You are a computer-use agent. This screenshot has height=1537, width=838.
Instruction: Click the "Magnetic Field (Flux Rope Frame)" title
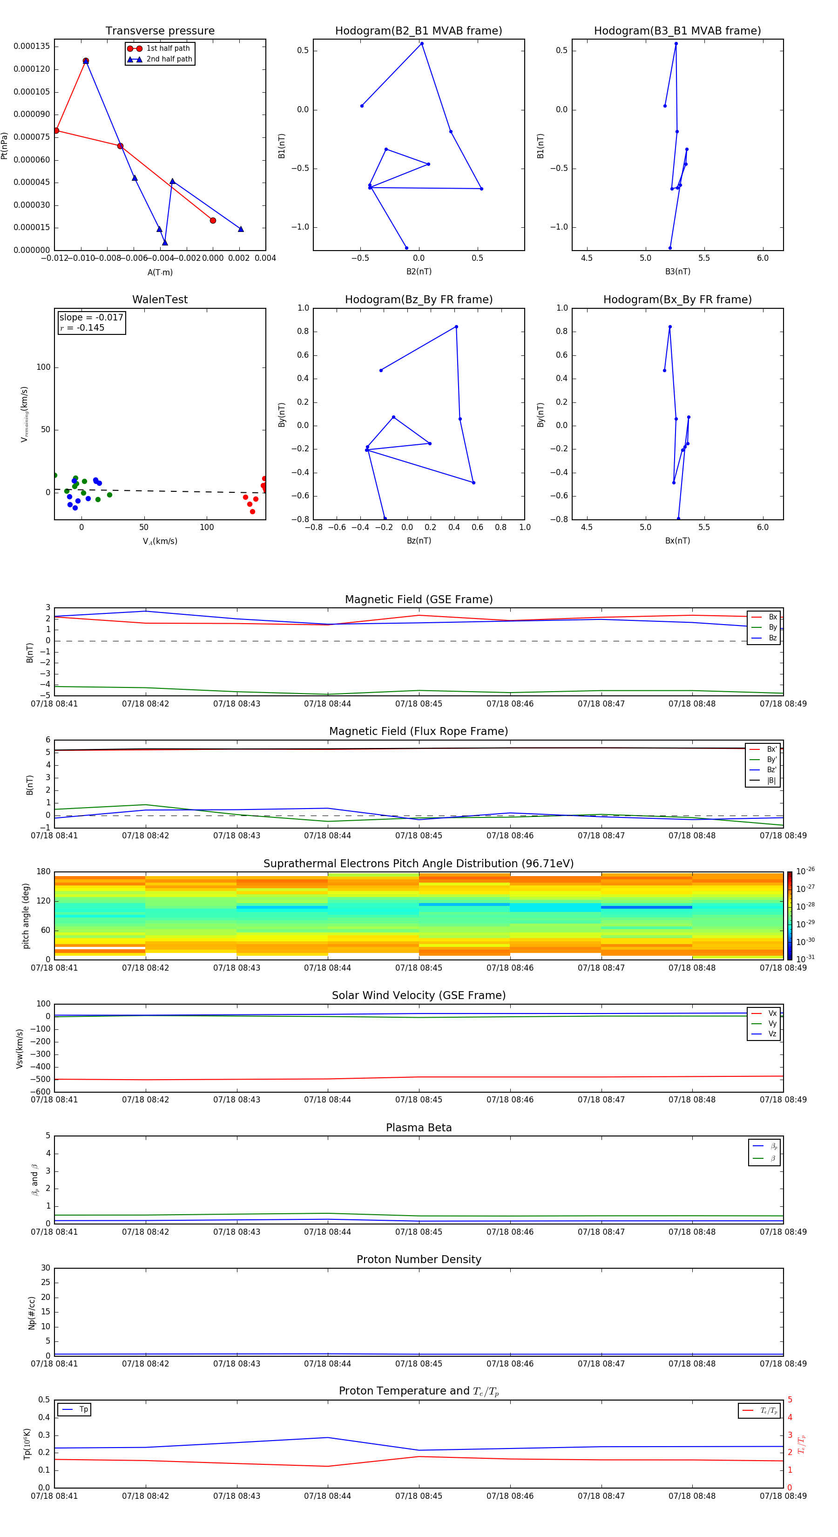click(419, 732)
